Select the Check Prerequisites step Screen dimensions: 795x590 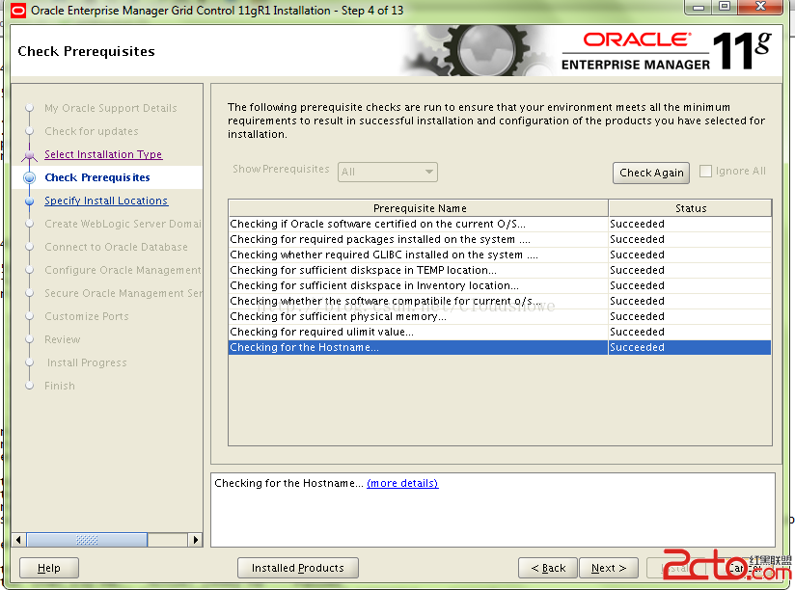[97, 177]
